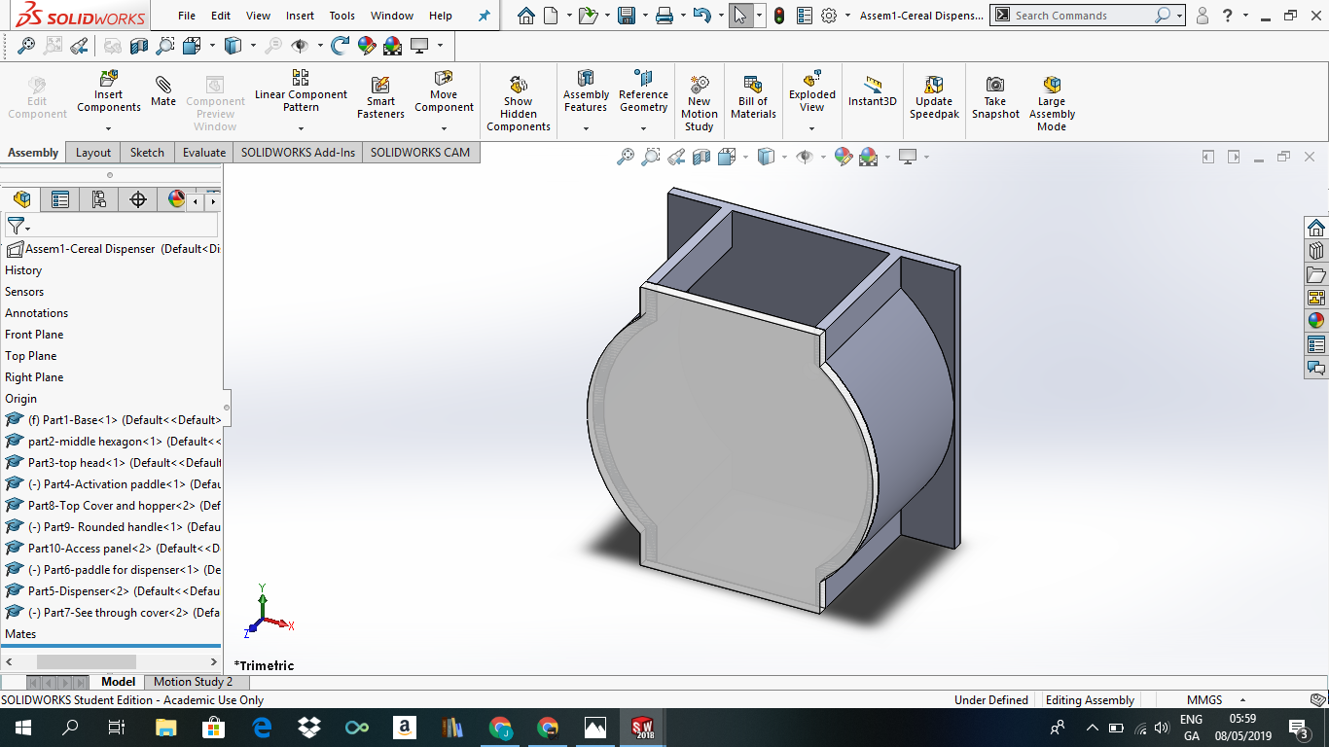Select Front Plane in the feature tree
Viewport: 1329px width, 747px height.
tap(34, 335)
